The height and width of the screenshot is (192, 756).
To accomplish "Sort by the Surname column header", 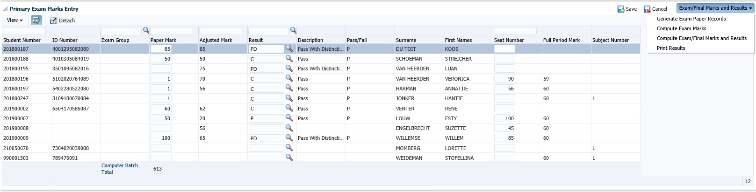I will point(406,40).
